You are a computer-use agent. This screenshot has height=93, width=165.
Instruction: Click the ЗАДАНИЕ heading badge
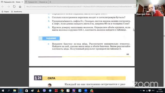pyautogui.click(x=49, y=38)
